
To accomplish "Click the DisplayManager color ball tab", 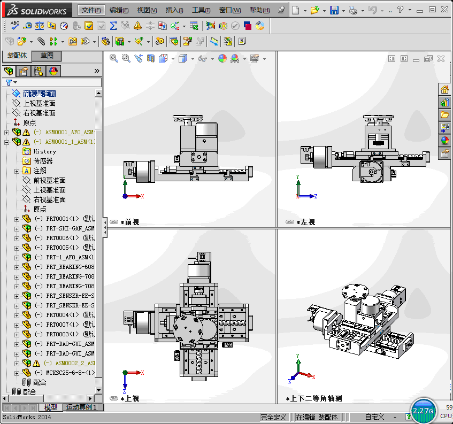I will (53, 71).
